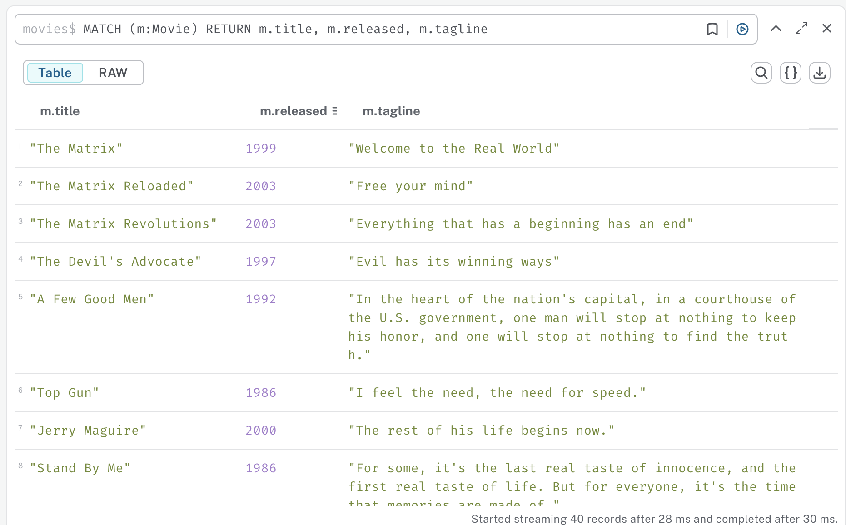Open search in the results table
The height and width of the screenshot is (525, 846).
tap(761, 73)
